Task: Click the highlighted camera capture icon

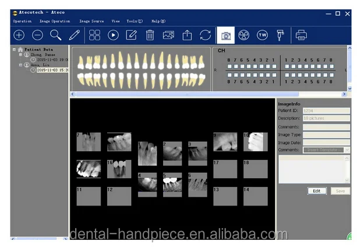Action: coord(225,36)
